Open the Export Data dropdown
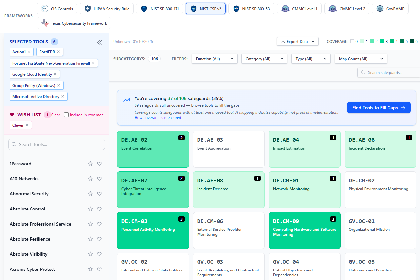 click(x=298, y=42)
